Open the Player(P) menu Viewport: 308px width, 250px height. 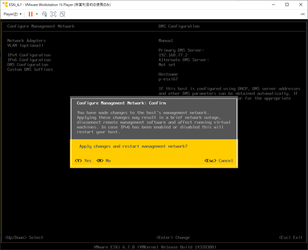coord(13,14)
